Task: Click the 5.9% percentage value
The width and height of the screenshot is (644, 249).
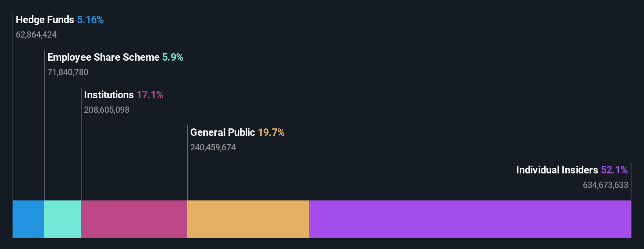Action: pyautogui.click(x=173, y=57)
